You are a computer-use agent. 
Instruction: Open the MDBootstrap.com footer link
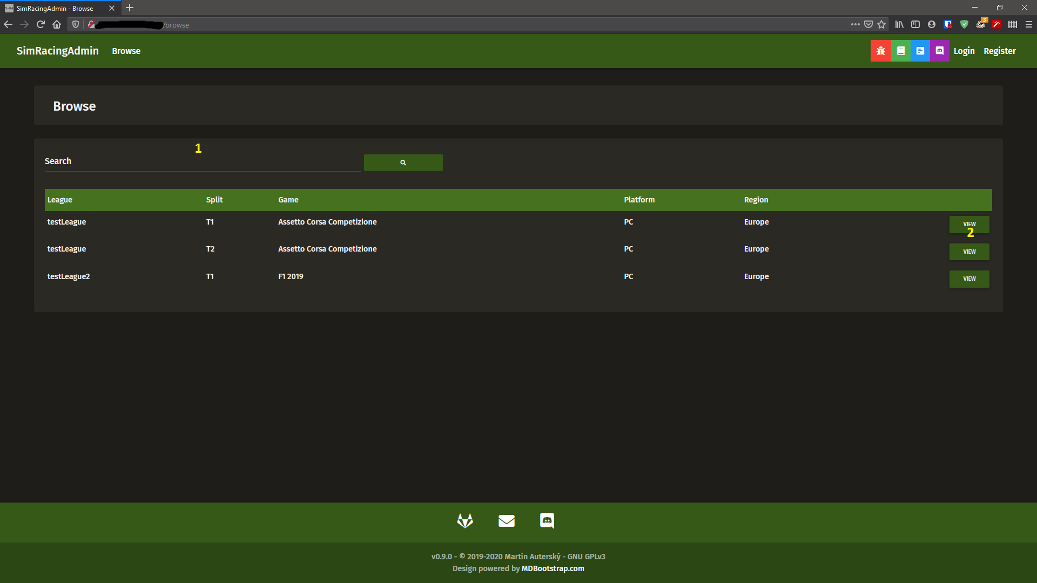click(x=553, y=568)
